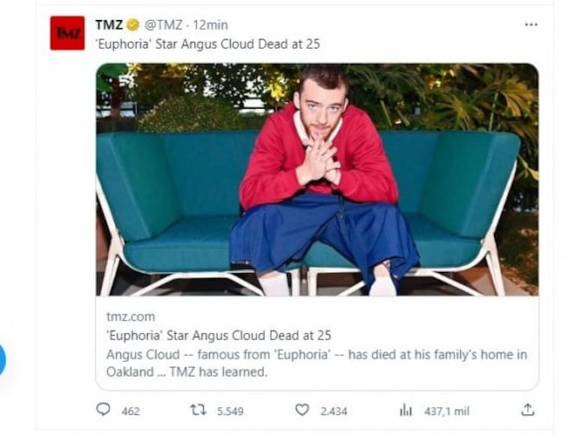Click the gold verified badge next to TMZ
This screenshot has height=436, width=575.
click(133, 25)
